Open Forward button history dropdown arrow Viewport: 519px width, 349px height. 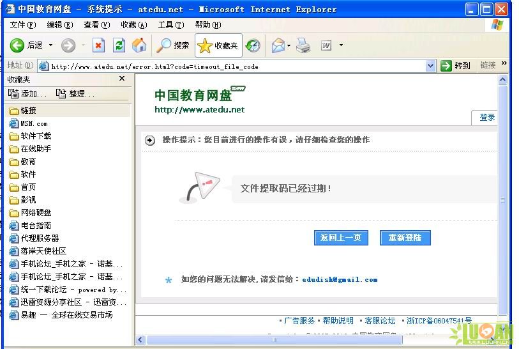tap(83, 45)
